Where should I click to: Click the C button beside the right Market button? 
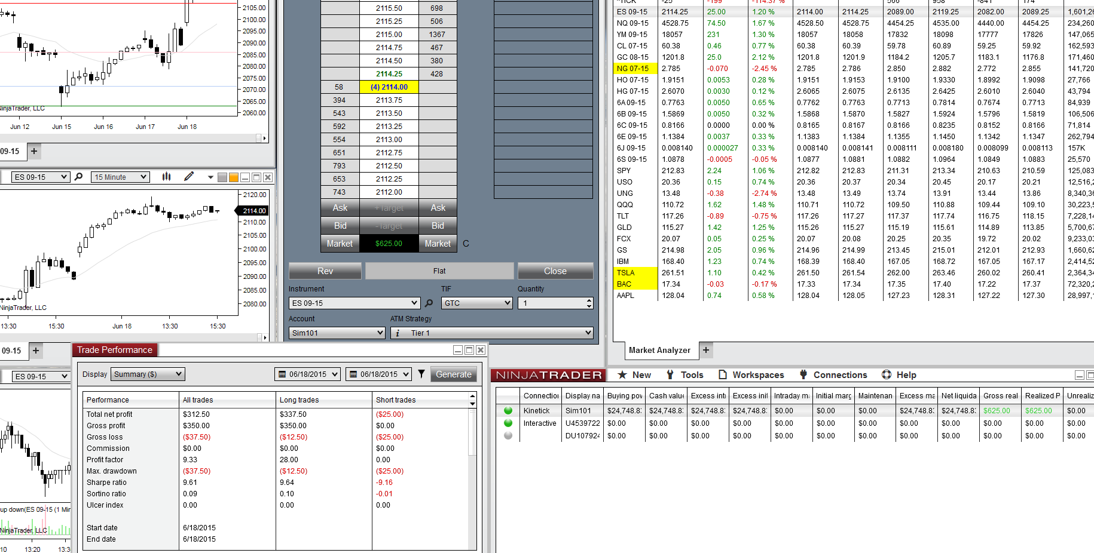pyautogui.click(x=466, y=244)
